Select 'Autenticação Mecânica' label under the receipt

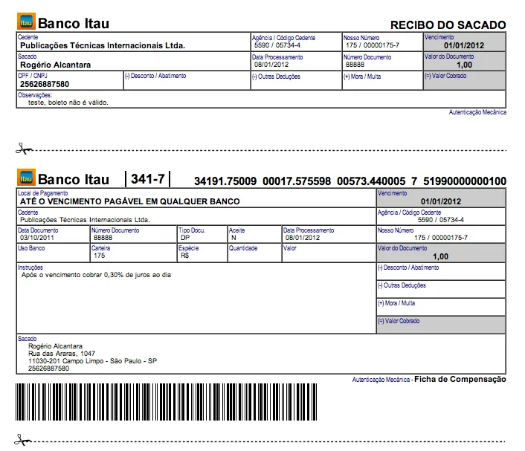477,112
